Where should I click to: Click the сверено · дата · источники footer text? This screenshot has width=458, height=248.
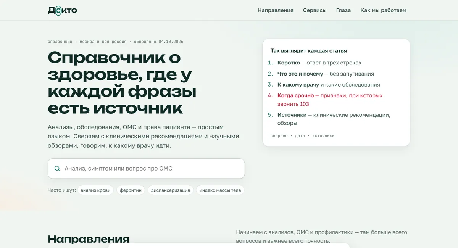[302, 136]
